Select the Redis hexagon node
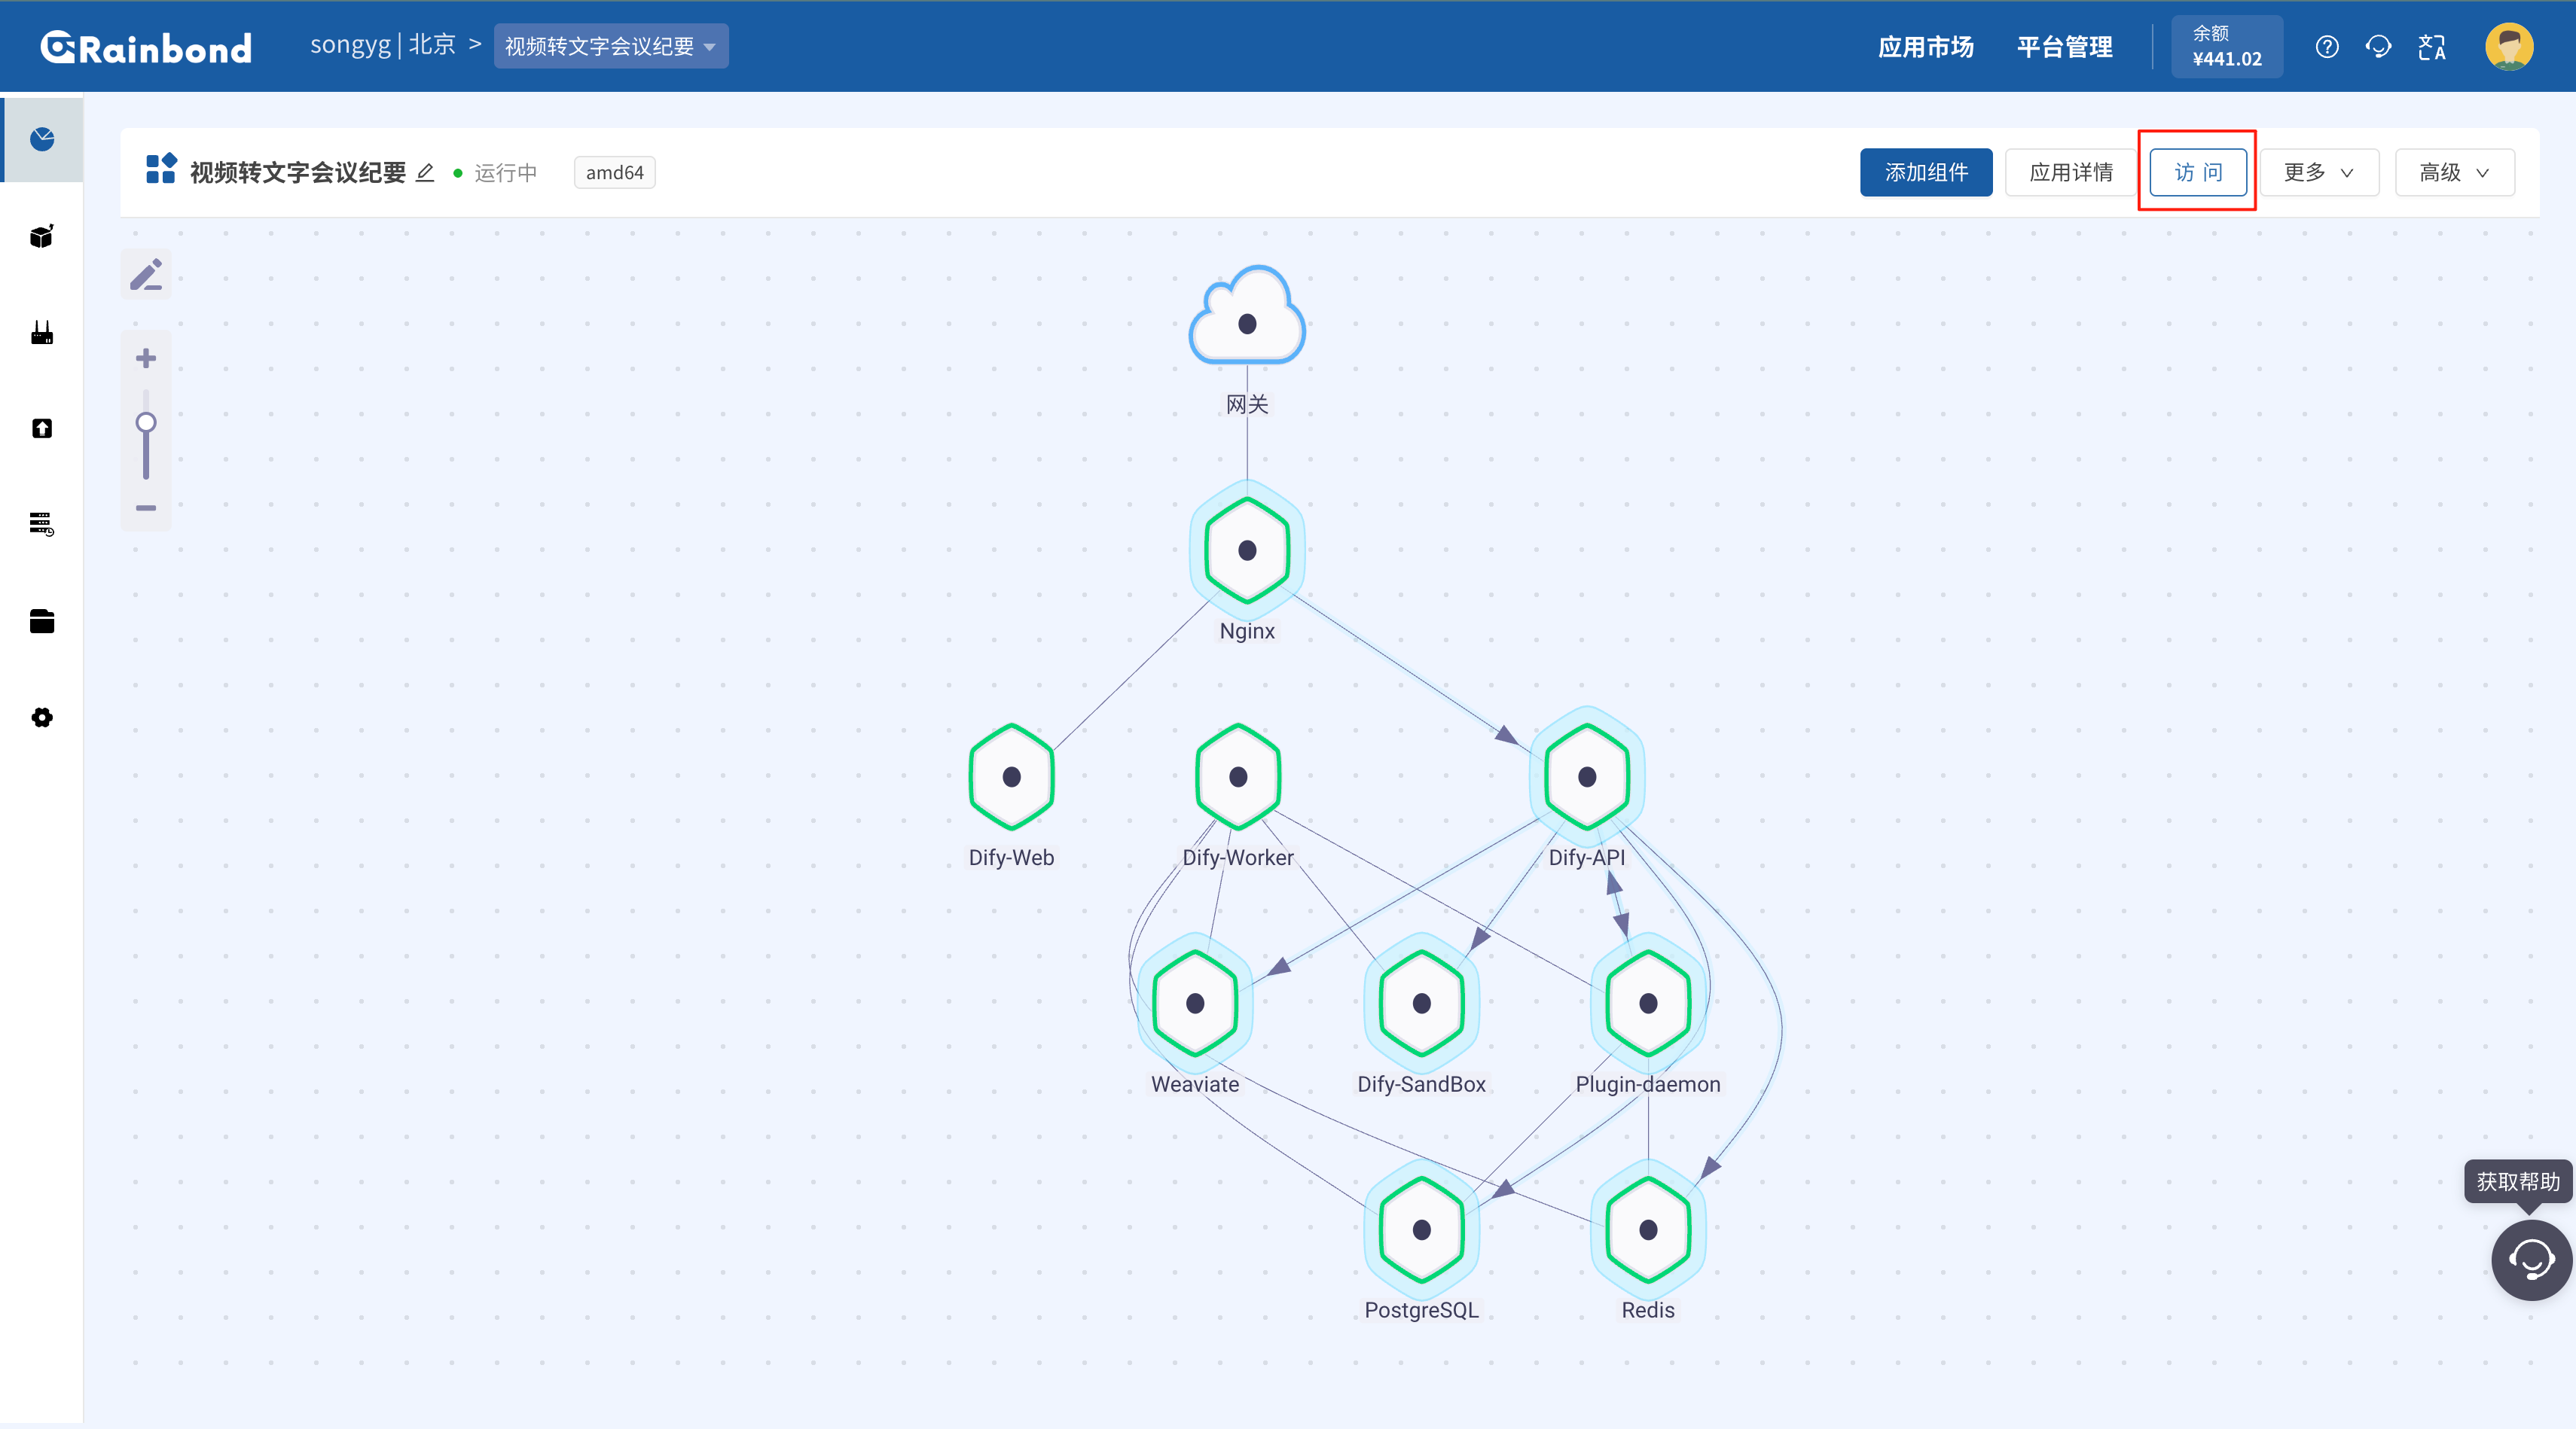2576x1429 pixels. click(1648, 1229)
